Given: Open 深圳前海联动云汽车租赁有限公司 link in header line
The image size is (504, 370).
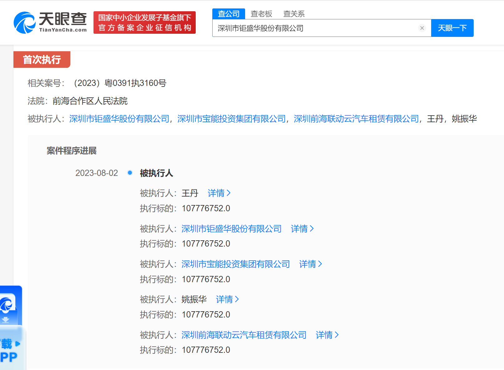Looking at the screenshot, I should coord(356,119).
